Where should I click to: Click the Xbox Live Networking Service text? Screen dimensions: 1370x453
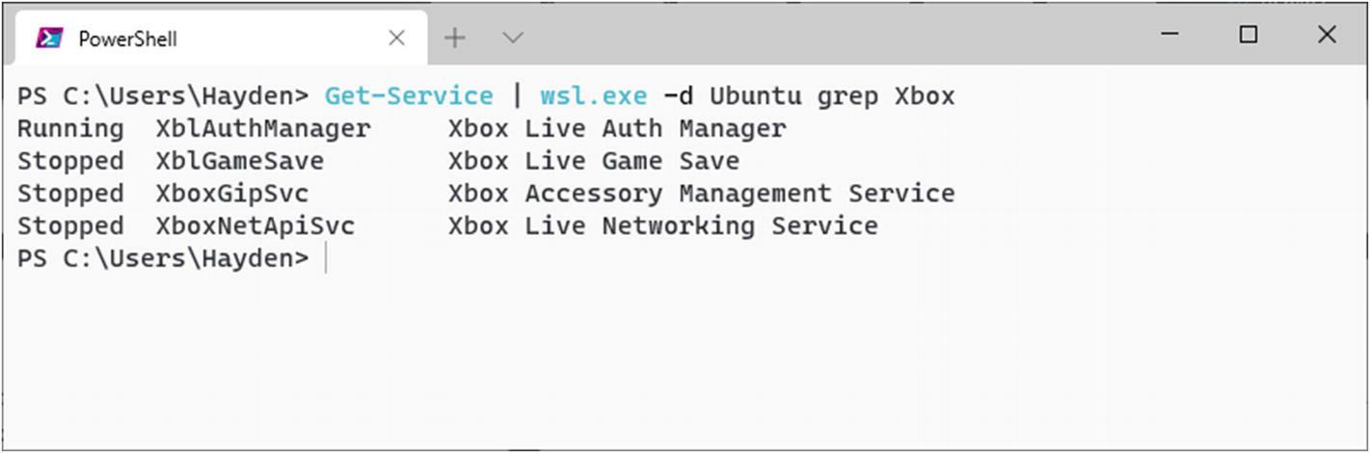tap(663, 226)
